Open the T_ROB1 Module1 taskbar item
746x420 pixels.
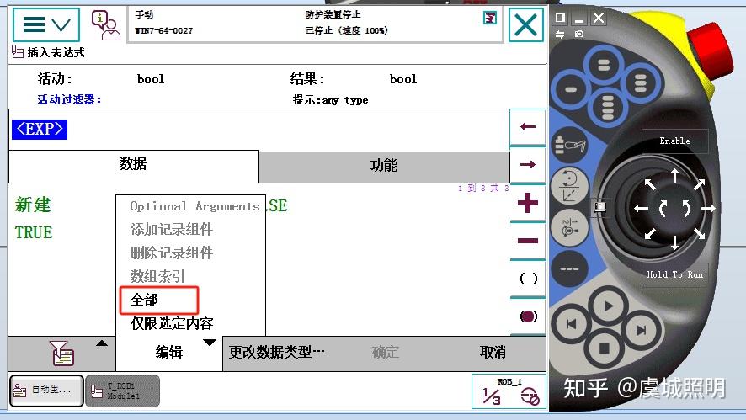pos(122,391)
